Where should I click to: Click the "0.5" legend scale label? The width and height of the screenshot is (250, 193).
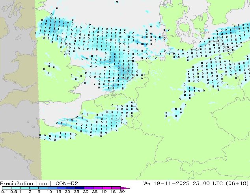click(14, 191)
